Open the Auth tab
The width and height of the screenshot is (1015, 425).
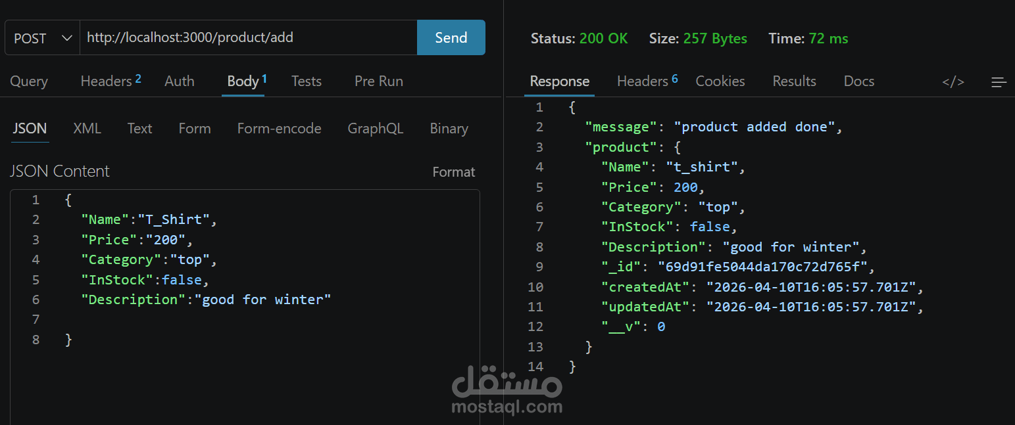coord(180,81)
